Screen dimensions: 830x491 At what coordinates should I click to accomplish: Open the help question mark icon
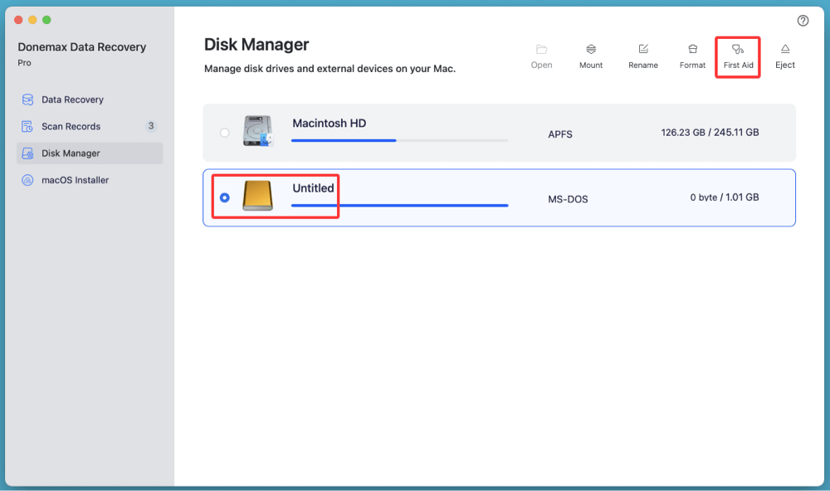click(802, 20)
